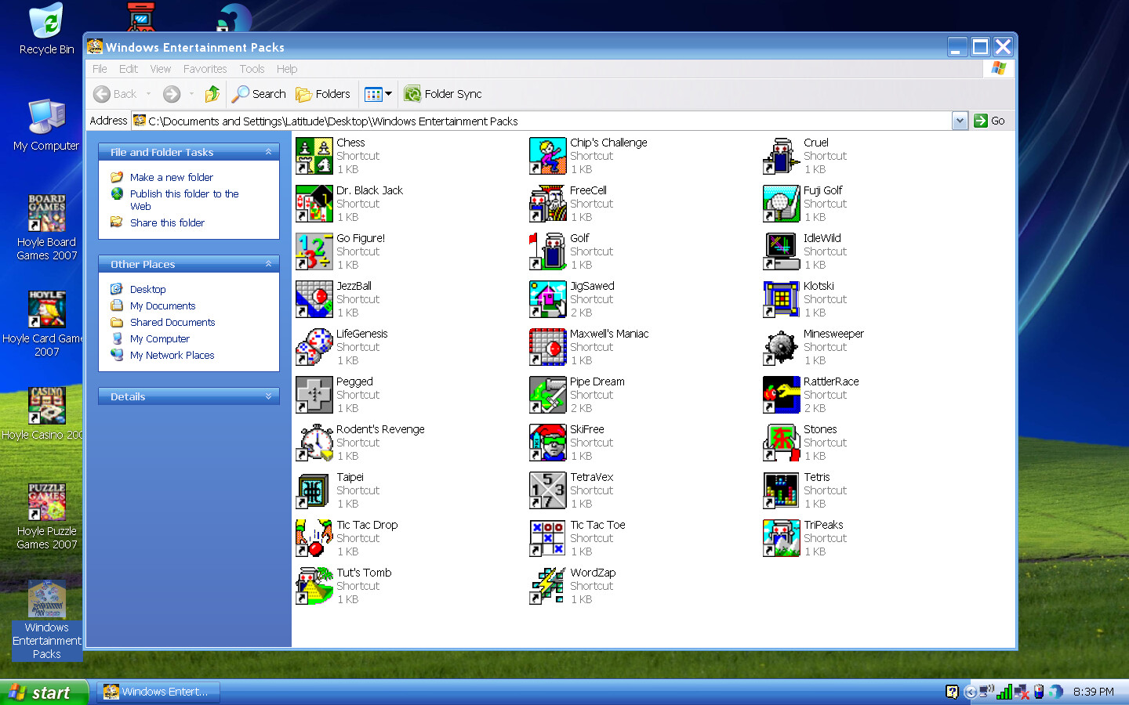Open the Help menu
The height and width of the screenshot is (705, 1129).
pos(287,69)
